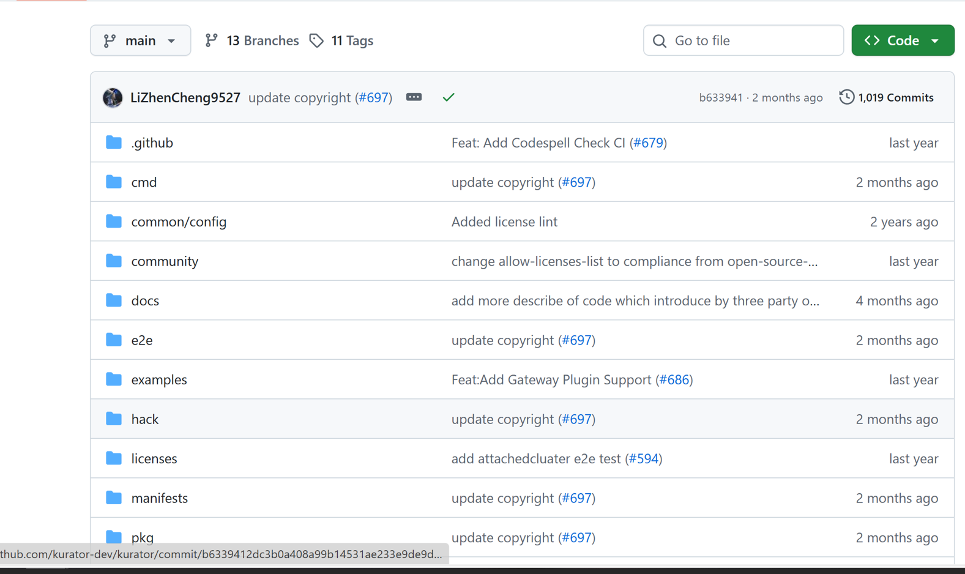
Task: Open the common/config folder
Action: click(179, 222)
